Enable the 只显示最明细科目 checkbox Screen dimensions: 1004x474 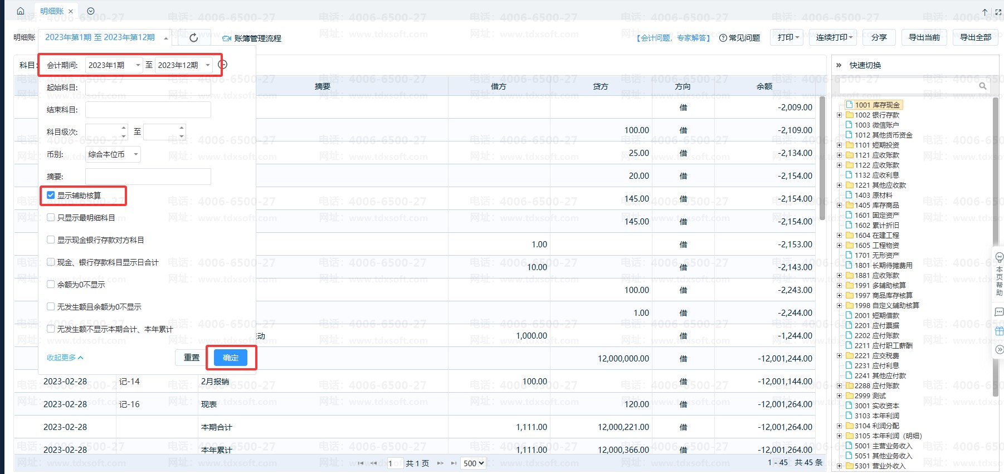(51, 218)
